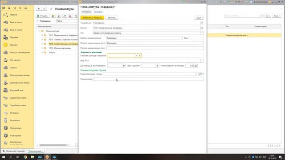
Task: Go back with the left arrow
Action: click(39, 9)
